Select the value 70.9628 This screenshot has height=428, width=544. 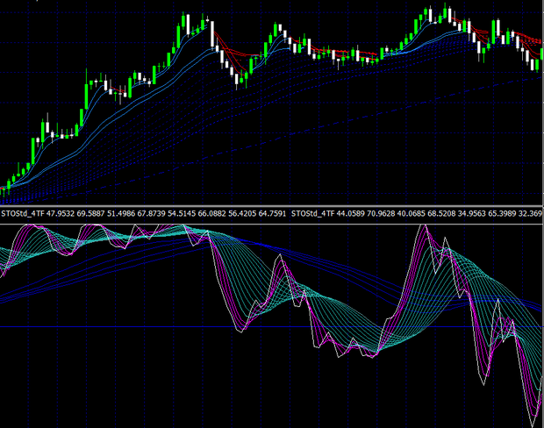point(381,213)
